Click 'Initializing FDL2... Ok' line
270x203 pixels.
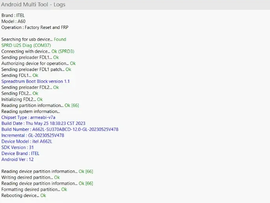tap(22, 100)
